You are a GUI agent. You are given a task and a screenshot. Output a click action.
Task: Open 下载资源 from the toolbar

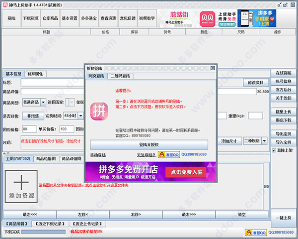31,18
